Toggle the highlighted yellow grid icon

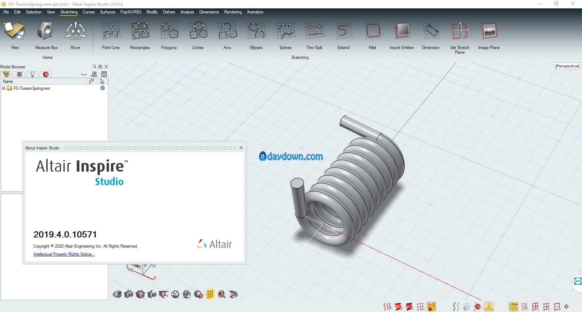click(210, 295)
